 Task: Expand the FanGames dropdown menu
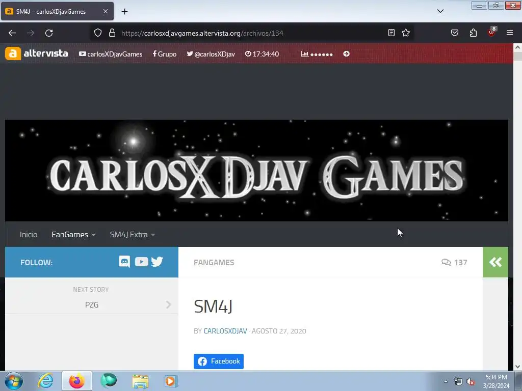[x=73, y=235]
